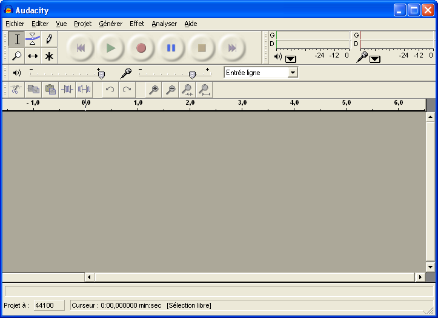Click the Redo arrow icon
This screenshot has width=438, height=318.
[127, 90]
